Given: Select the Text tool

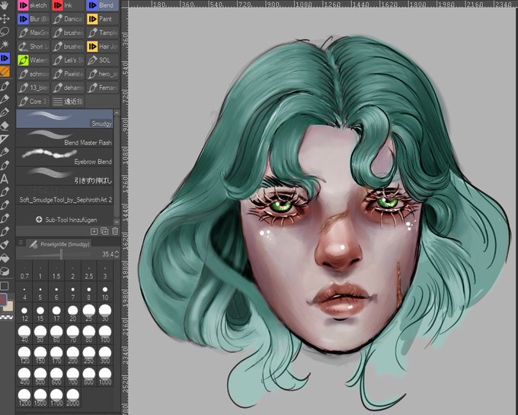Looking at the screenshot, I should 5,179.
